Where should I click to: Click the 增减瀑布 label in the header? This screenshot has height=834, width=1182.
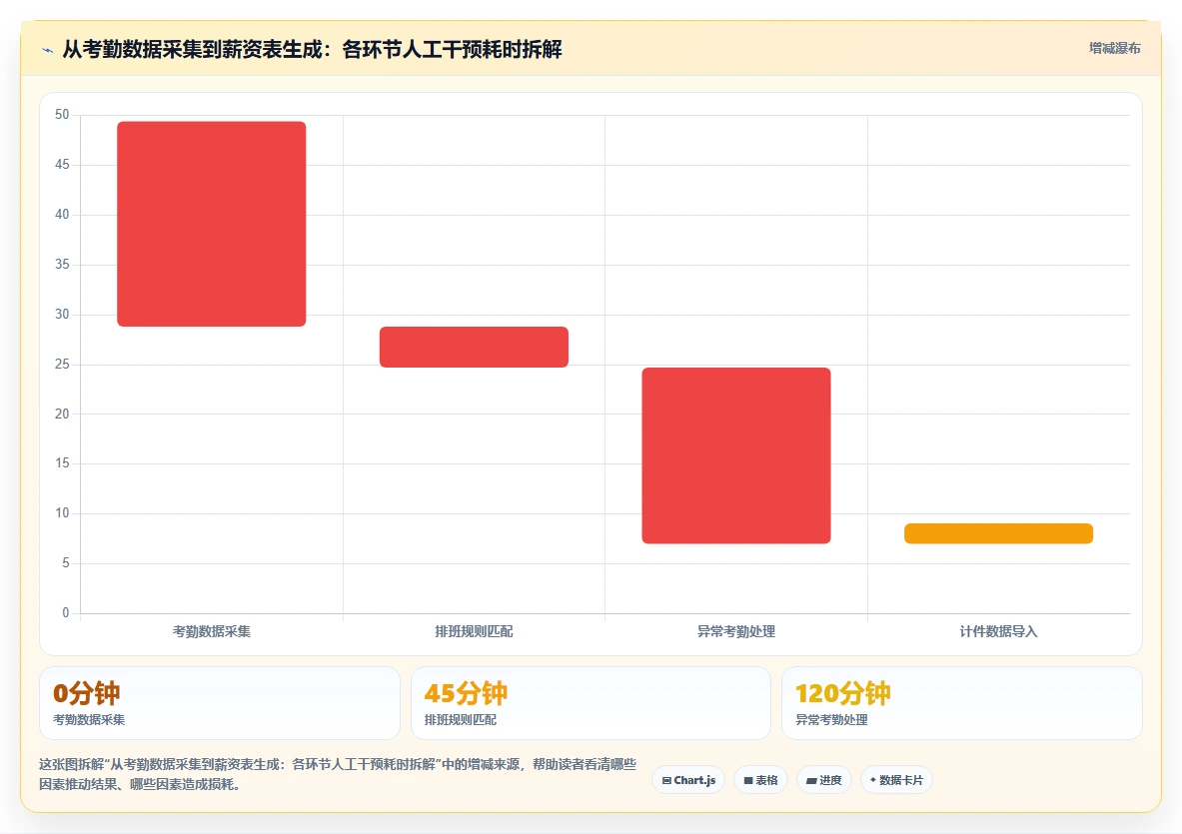(x=1114, y=48)
